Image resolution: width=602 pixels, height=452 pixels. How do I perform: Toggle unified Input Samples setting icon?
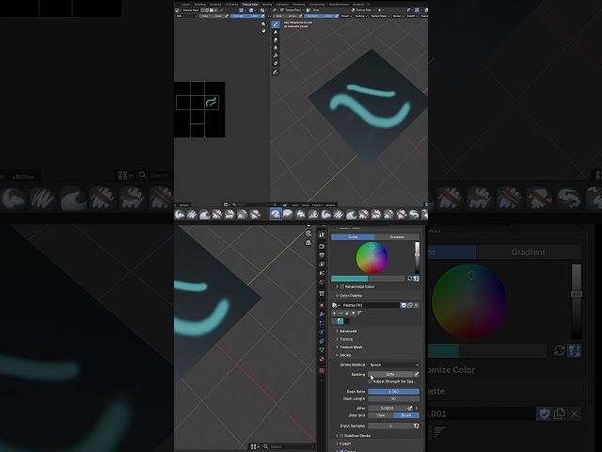click(416, 426)
